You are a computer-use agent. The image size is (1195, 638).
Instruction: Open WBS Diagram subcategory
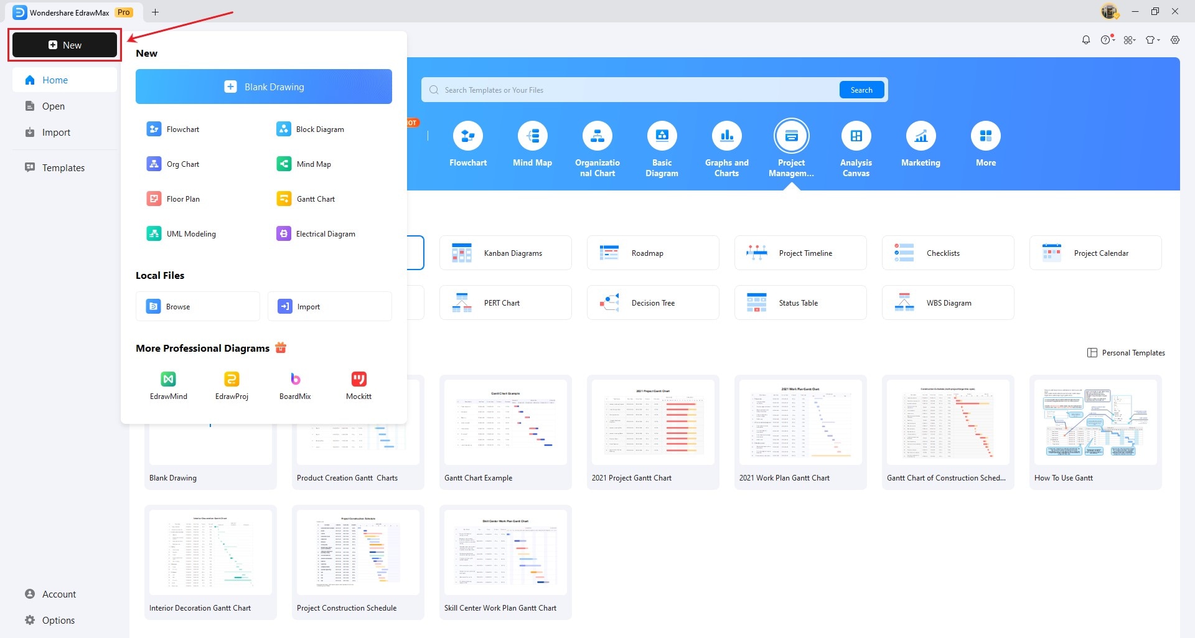point(948,303)
